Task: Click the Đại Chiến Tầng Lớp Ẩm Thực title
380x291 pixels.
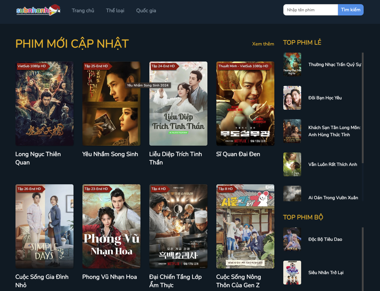Action: click(x=176, y=281)
